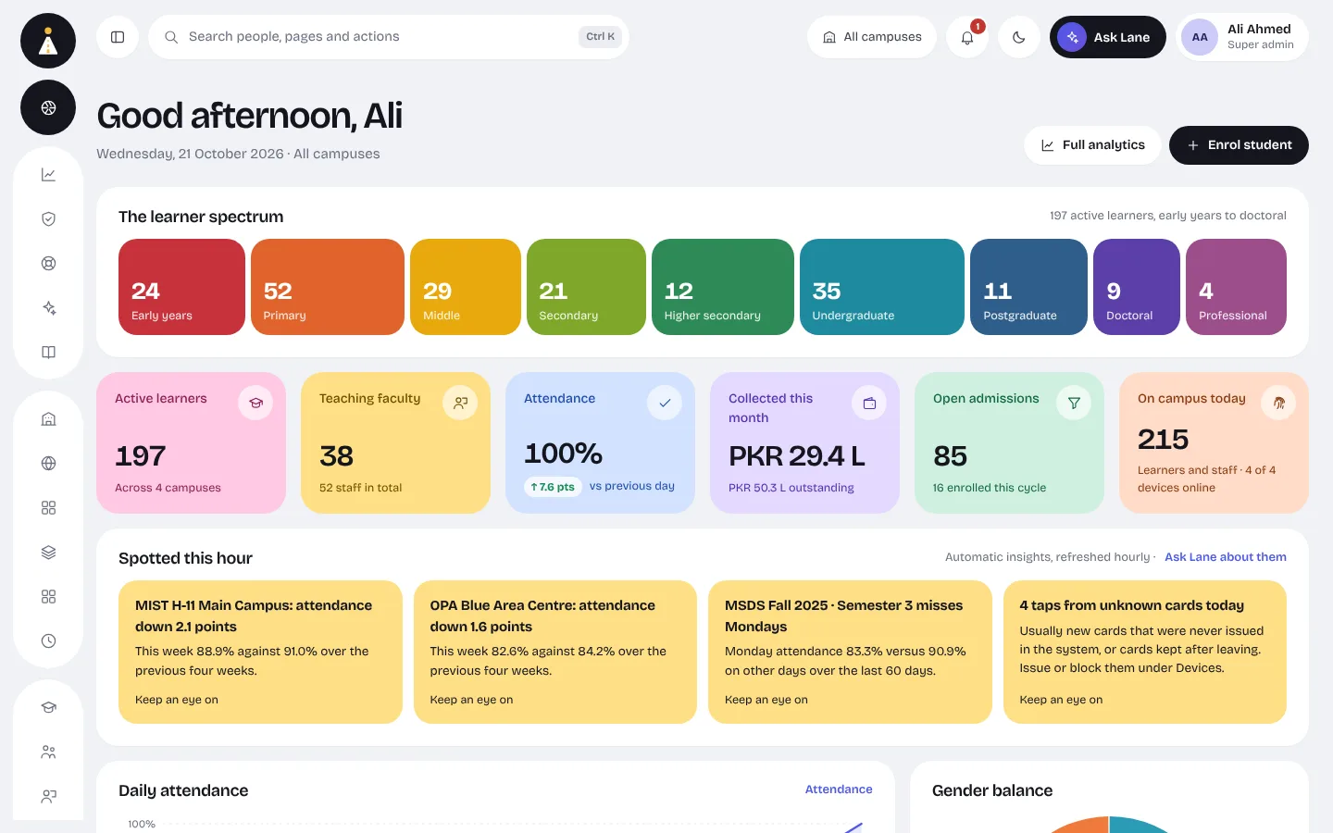
Task: Open the Ask Lane about them link
Action: coord(1226,557)
